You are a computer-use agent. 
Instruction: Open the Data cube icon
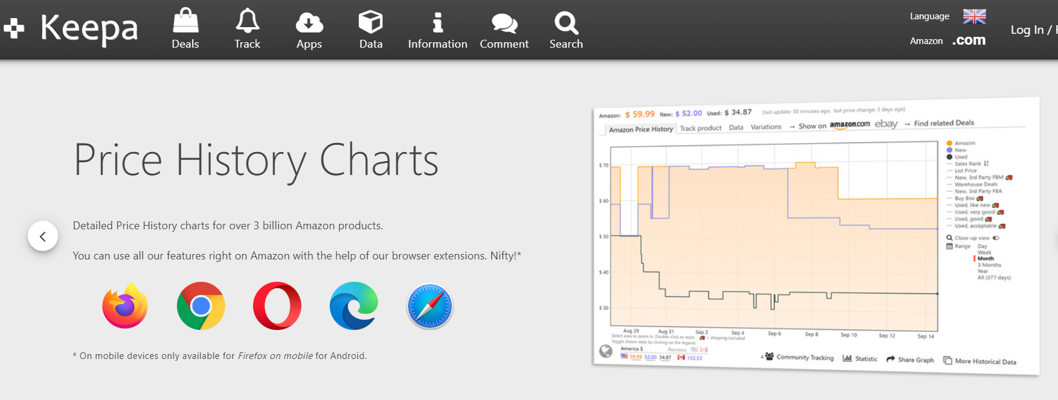click(x=371, y=22)
